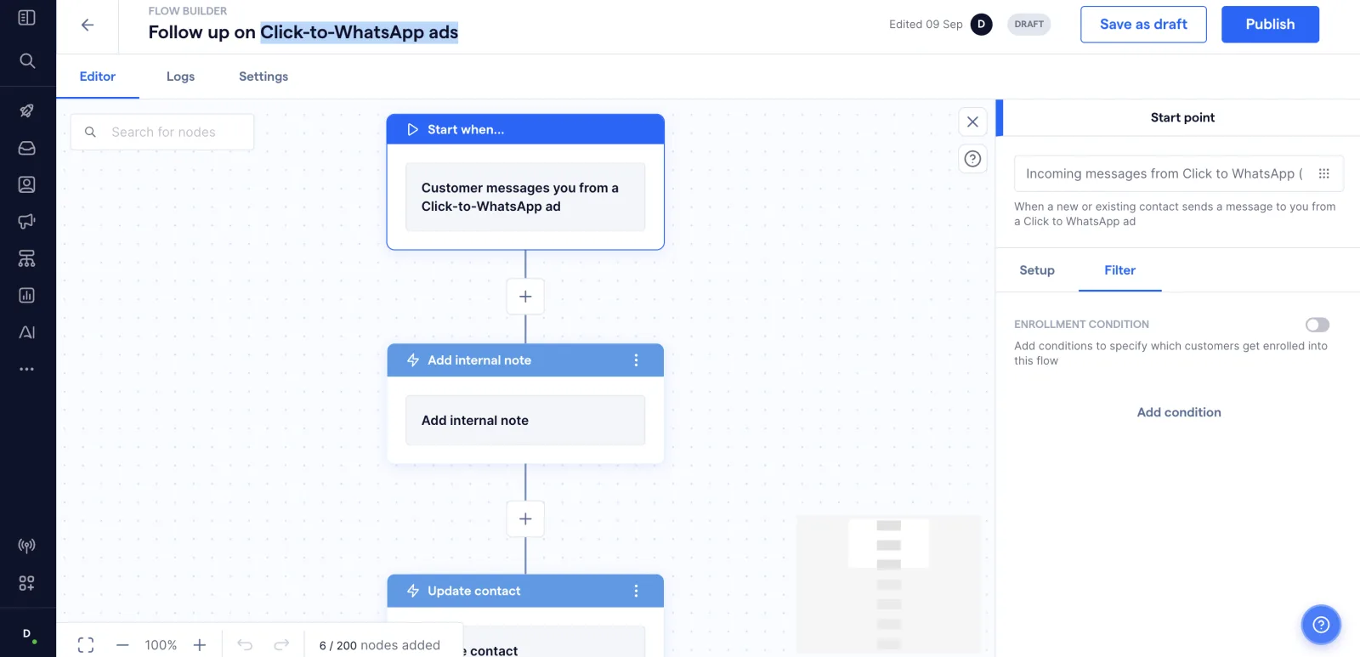
Task: Click the canvas minimap
Action: pyautogui.click(x=888, y=584)
